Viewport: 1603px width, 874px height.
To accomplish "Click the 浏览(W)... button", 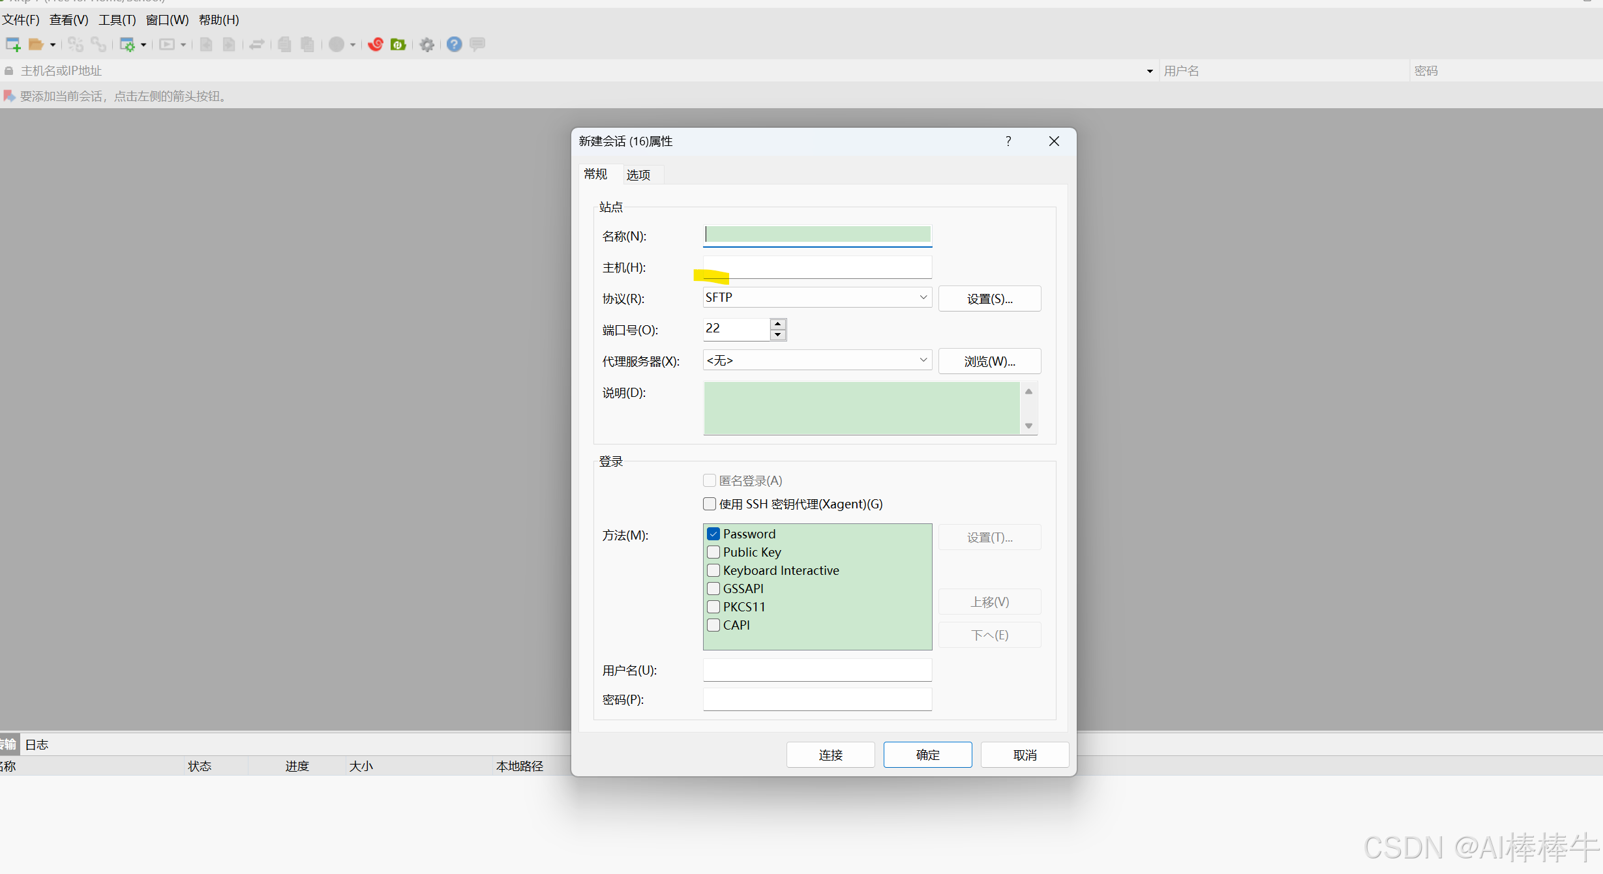I will pos(989,361).
